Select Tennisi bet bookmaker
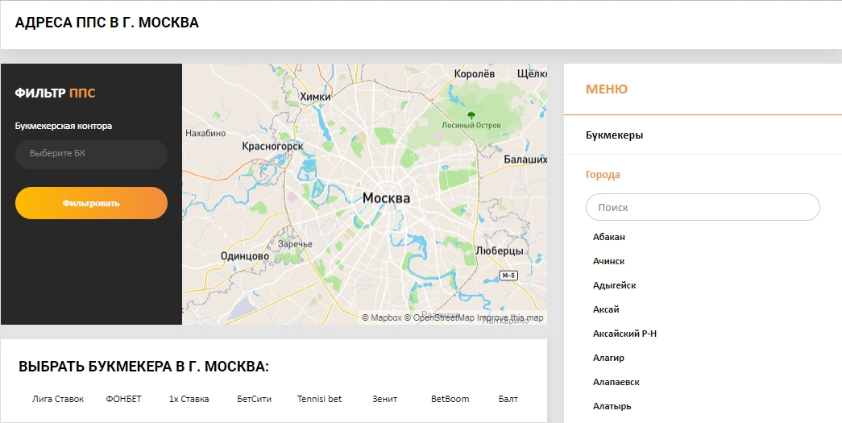The width and height of the screenshot is (842, 423). (319, 399)
